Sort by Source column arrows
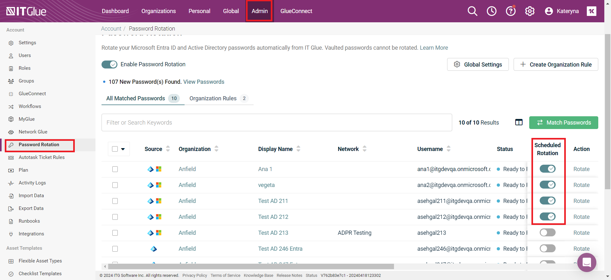The width and height of the screenshot is (611, 280). (168, 148)
